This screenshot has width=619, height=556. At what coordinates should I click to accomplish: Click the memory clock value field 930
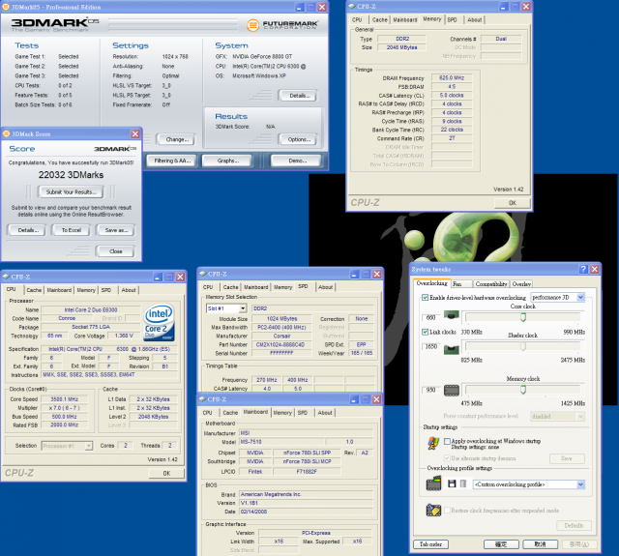pyautogui.click(x=430, y=390)
